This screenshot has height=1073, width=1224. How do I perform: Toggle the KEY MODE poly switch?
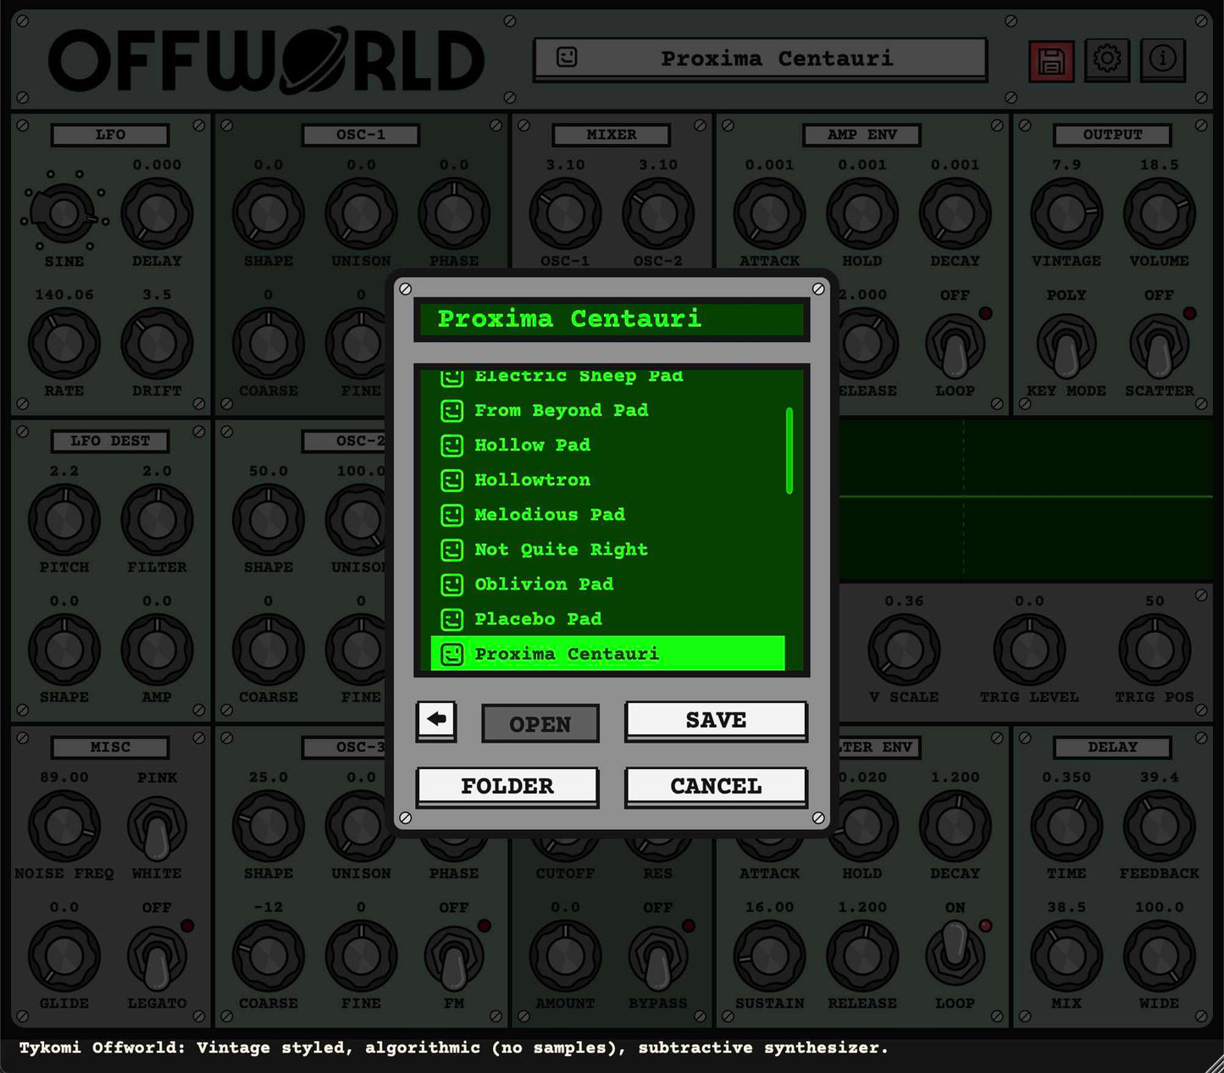[x=1066, y=346]
